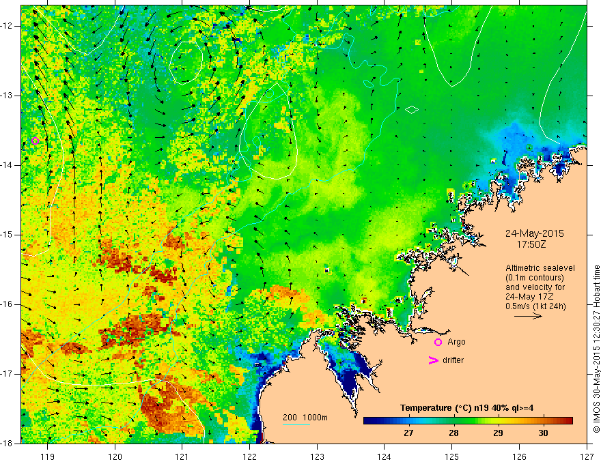The image size is (601, 464).
Task: Click the 'Altimetric sealevel' caption line
Action: click(540, 268)
